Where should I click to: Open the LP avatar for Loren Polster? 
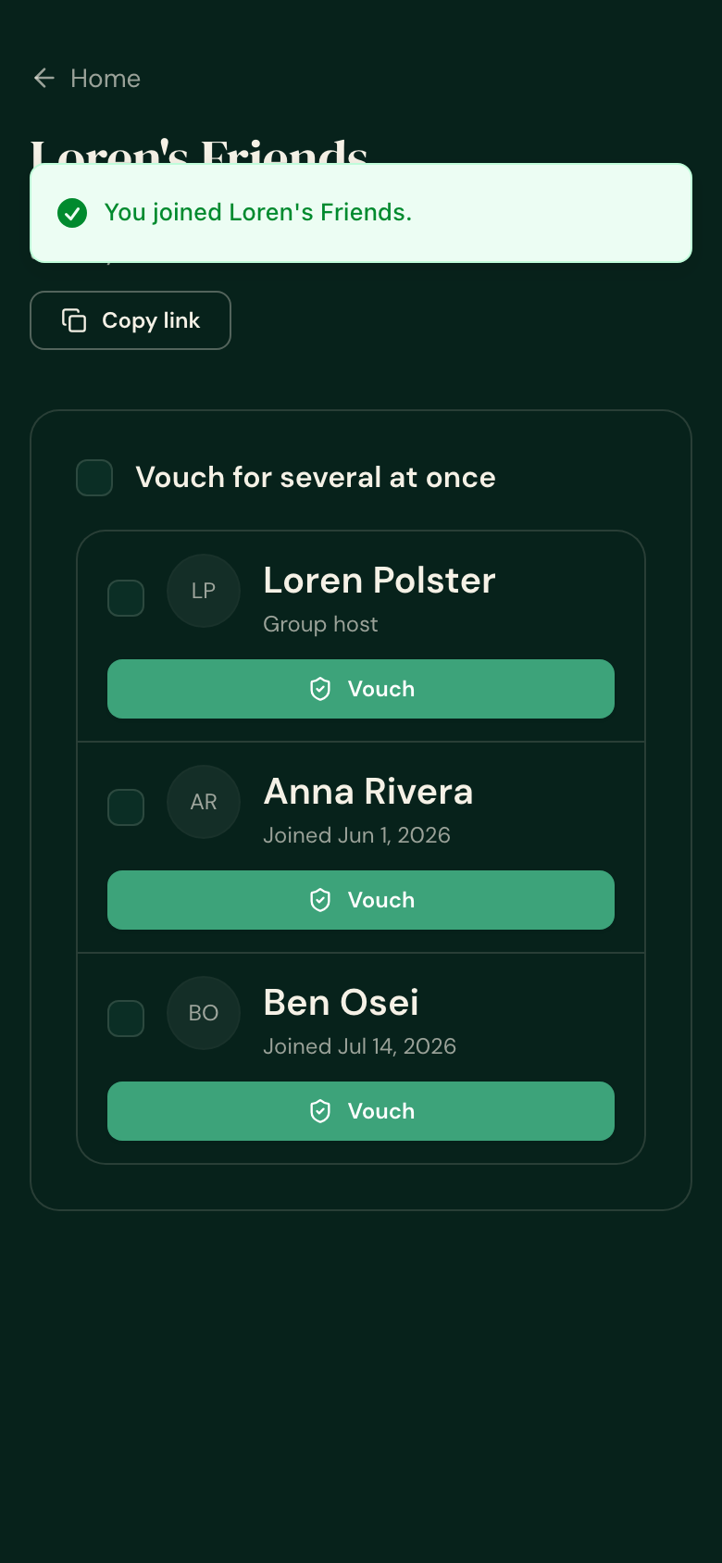coord(204,591)
